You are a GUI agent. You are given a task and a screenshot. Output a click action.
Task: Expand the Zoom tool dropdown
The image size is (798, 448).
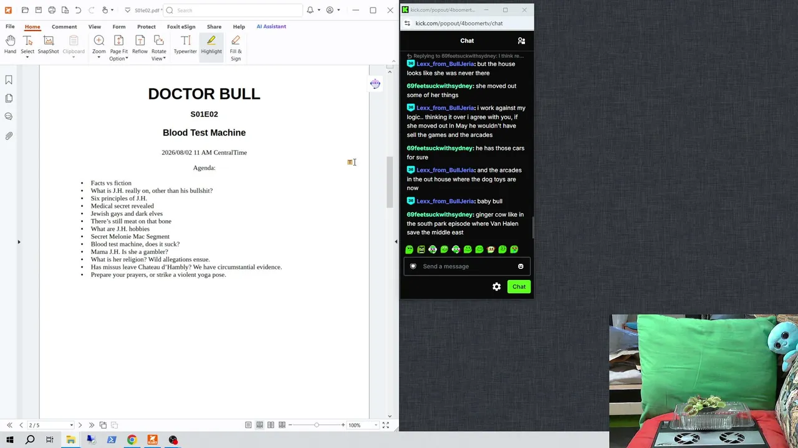point(99,58)
